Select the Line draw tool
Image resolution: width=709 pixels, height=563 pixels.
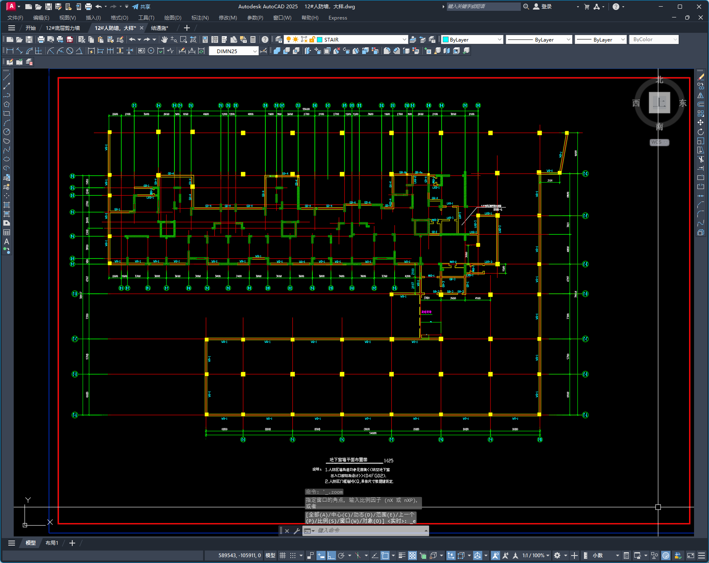tap(7, 77)
